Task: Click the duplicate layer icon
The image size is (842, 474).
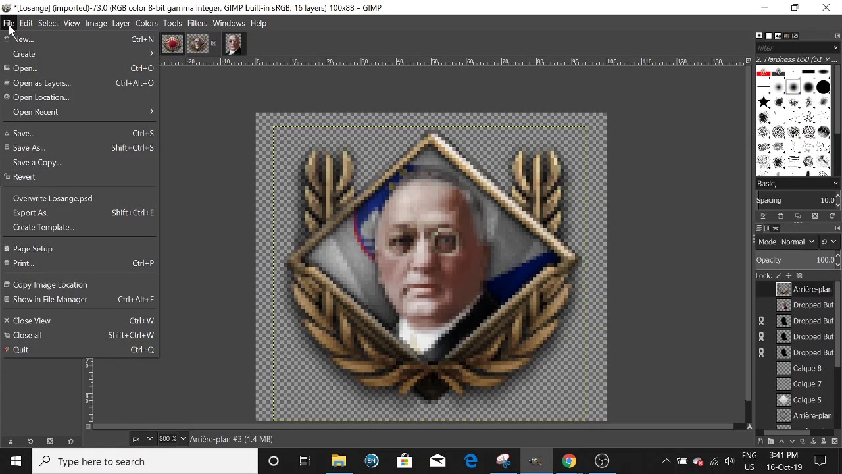Action: pyautogui.click(x=803, y=442)
